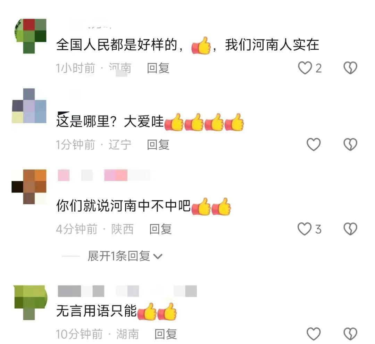Reply to the 河南 comment via 回复
The width and height of the screenshot is (375, 344).
coord(158,68)
